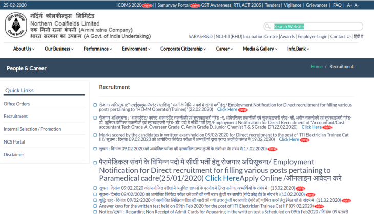Expand About Us menu
Viewport: 374px width, 214px height.
[24, 49]
